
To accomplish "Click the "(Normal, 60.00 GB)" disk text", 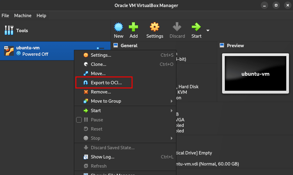I will 219,164.
